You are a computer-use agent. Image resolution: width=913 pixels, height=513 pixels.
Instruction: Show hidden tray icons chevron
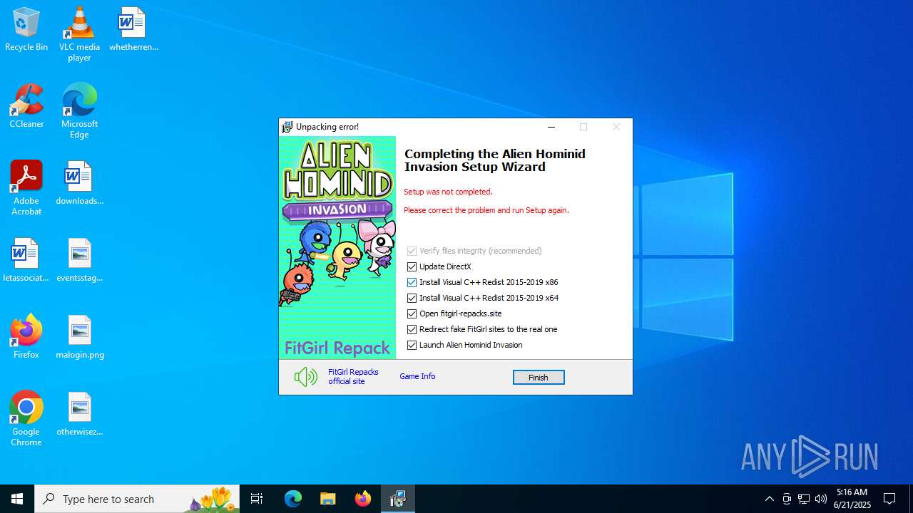769,499
